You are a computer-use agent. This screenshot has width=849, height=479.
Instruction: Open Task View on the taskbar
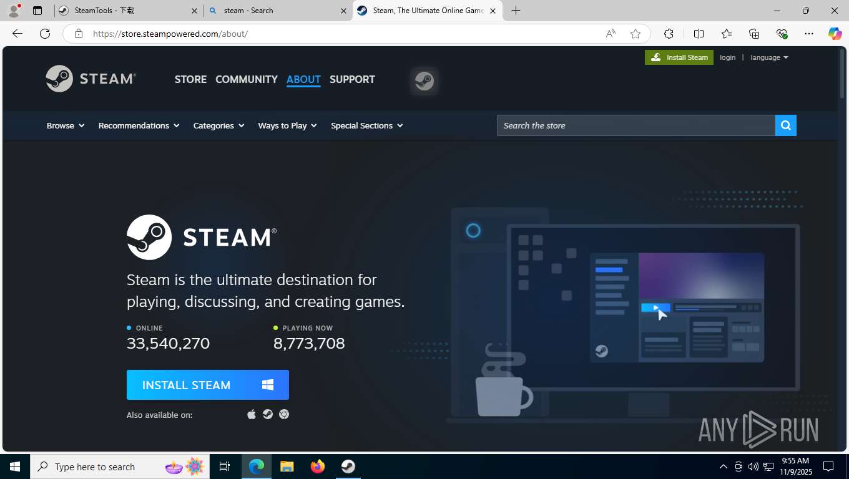[225, 467]
